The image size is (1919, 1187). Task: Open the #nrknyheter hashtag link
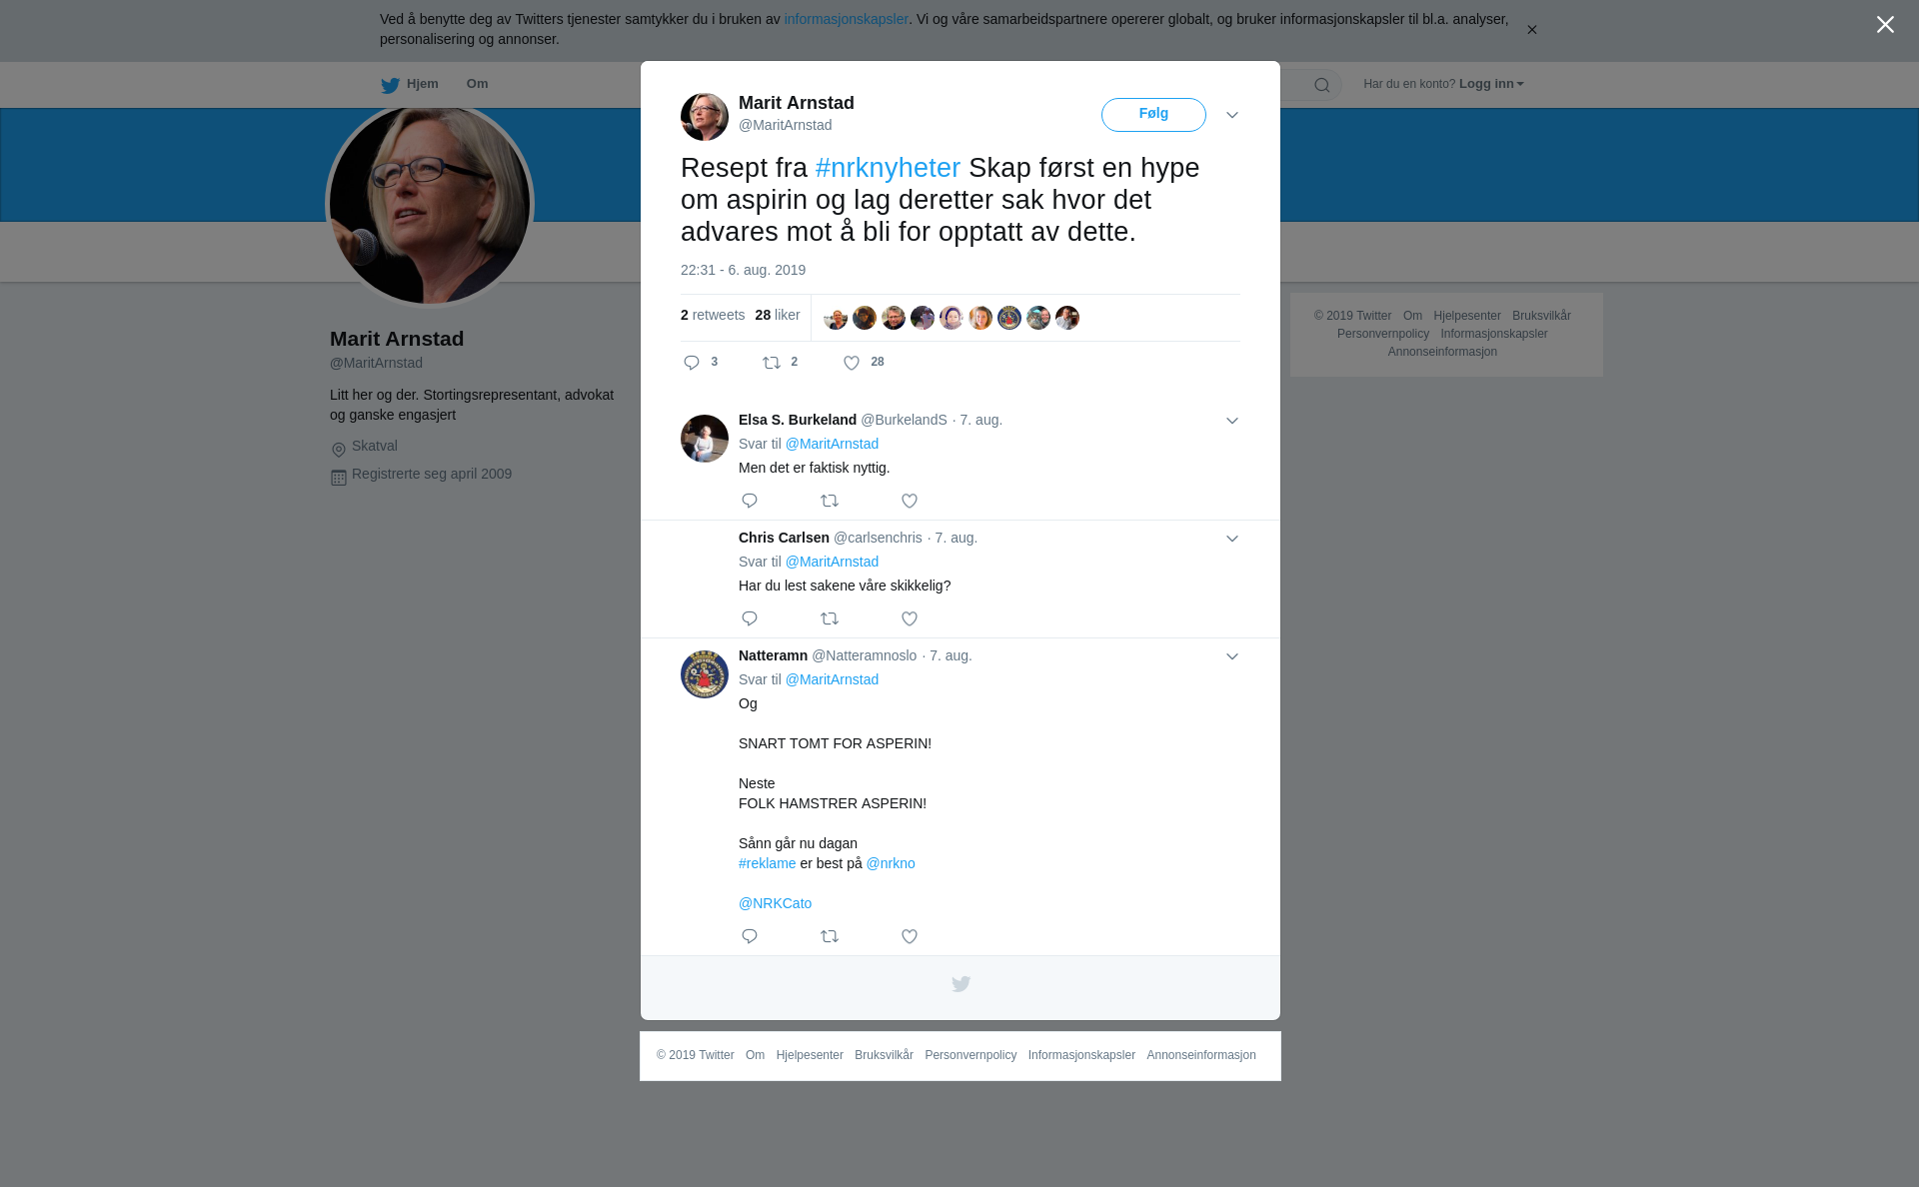888,168
